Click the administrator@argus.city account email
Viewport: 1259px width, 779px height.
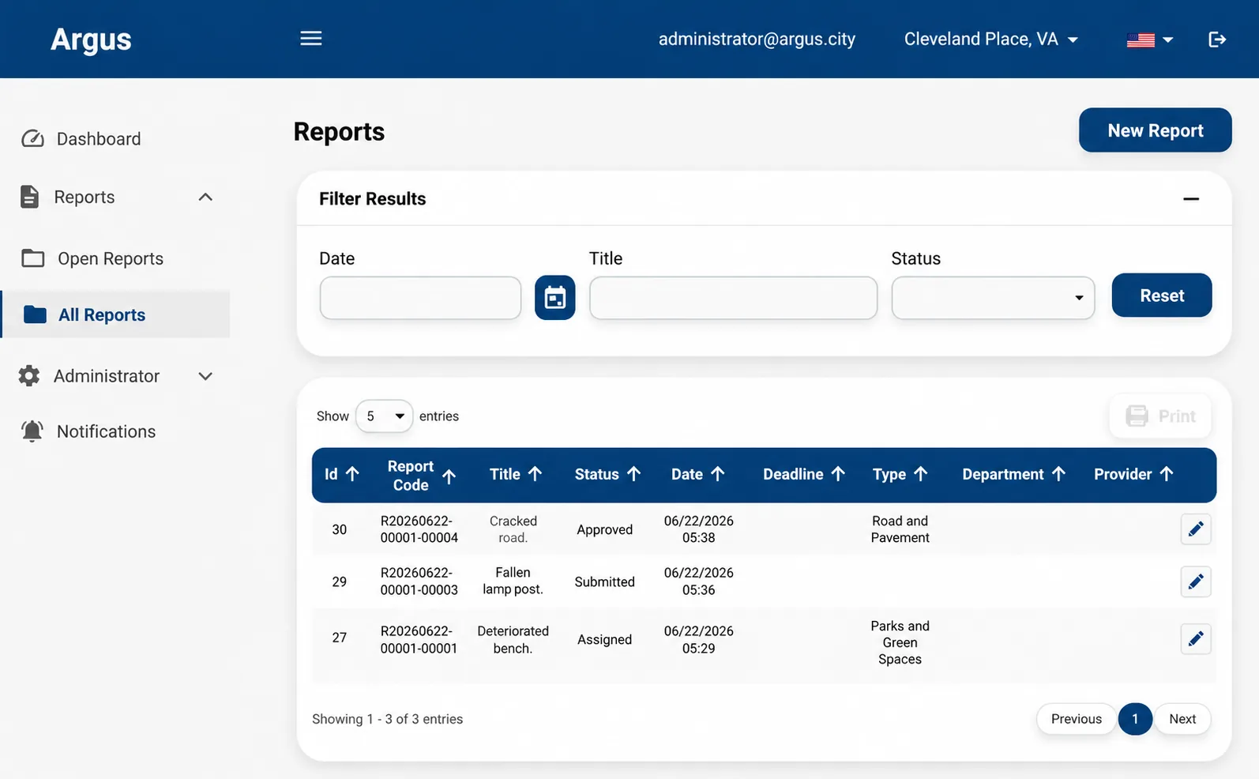pyautogui.click(x=757, y=40)
